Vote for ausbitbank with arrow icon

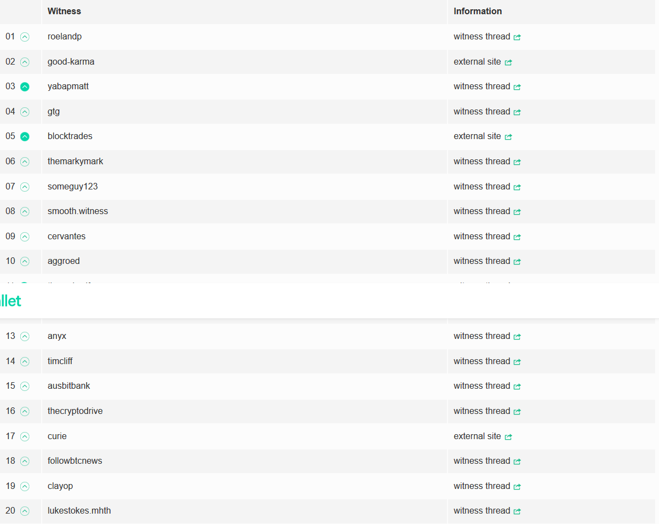tap(25, 386)
